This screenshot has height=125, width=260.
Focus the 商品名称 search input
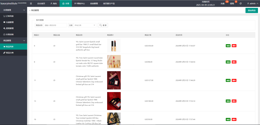point(55,25)
